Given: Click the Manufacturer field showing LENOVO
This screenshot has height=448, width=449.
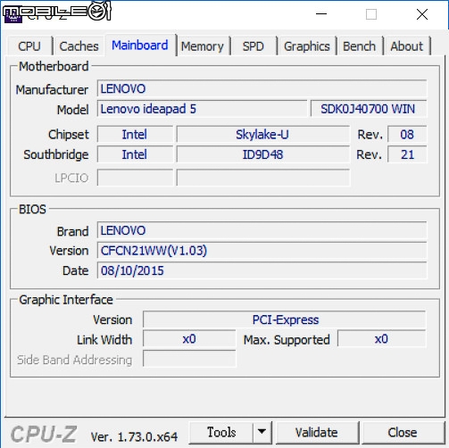Looking at the screenshot, I should [x=262, y=88].
